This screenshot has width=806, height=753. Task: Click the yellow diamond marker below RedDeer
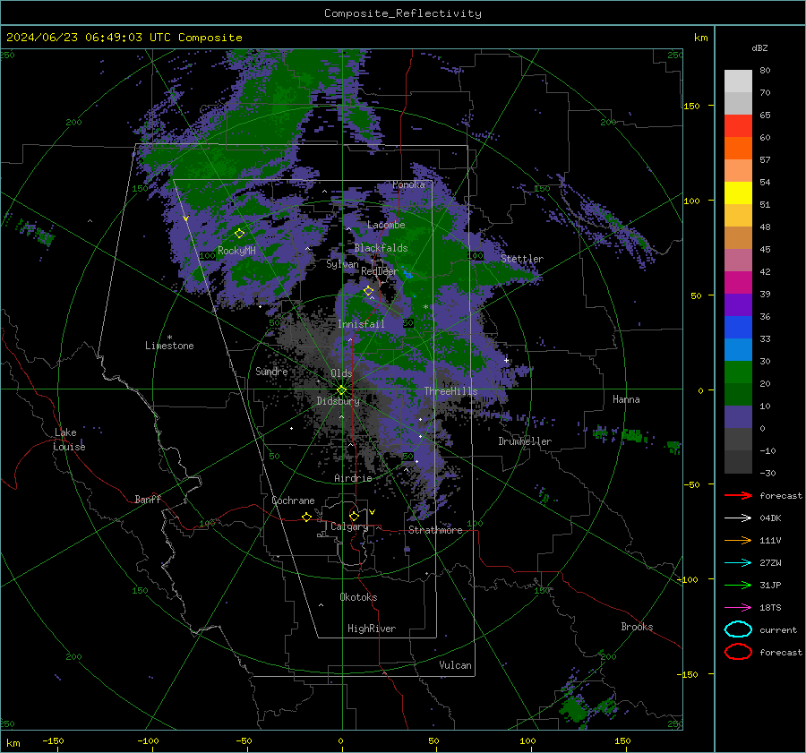pyautogui.click(x=368, y=291)
